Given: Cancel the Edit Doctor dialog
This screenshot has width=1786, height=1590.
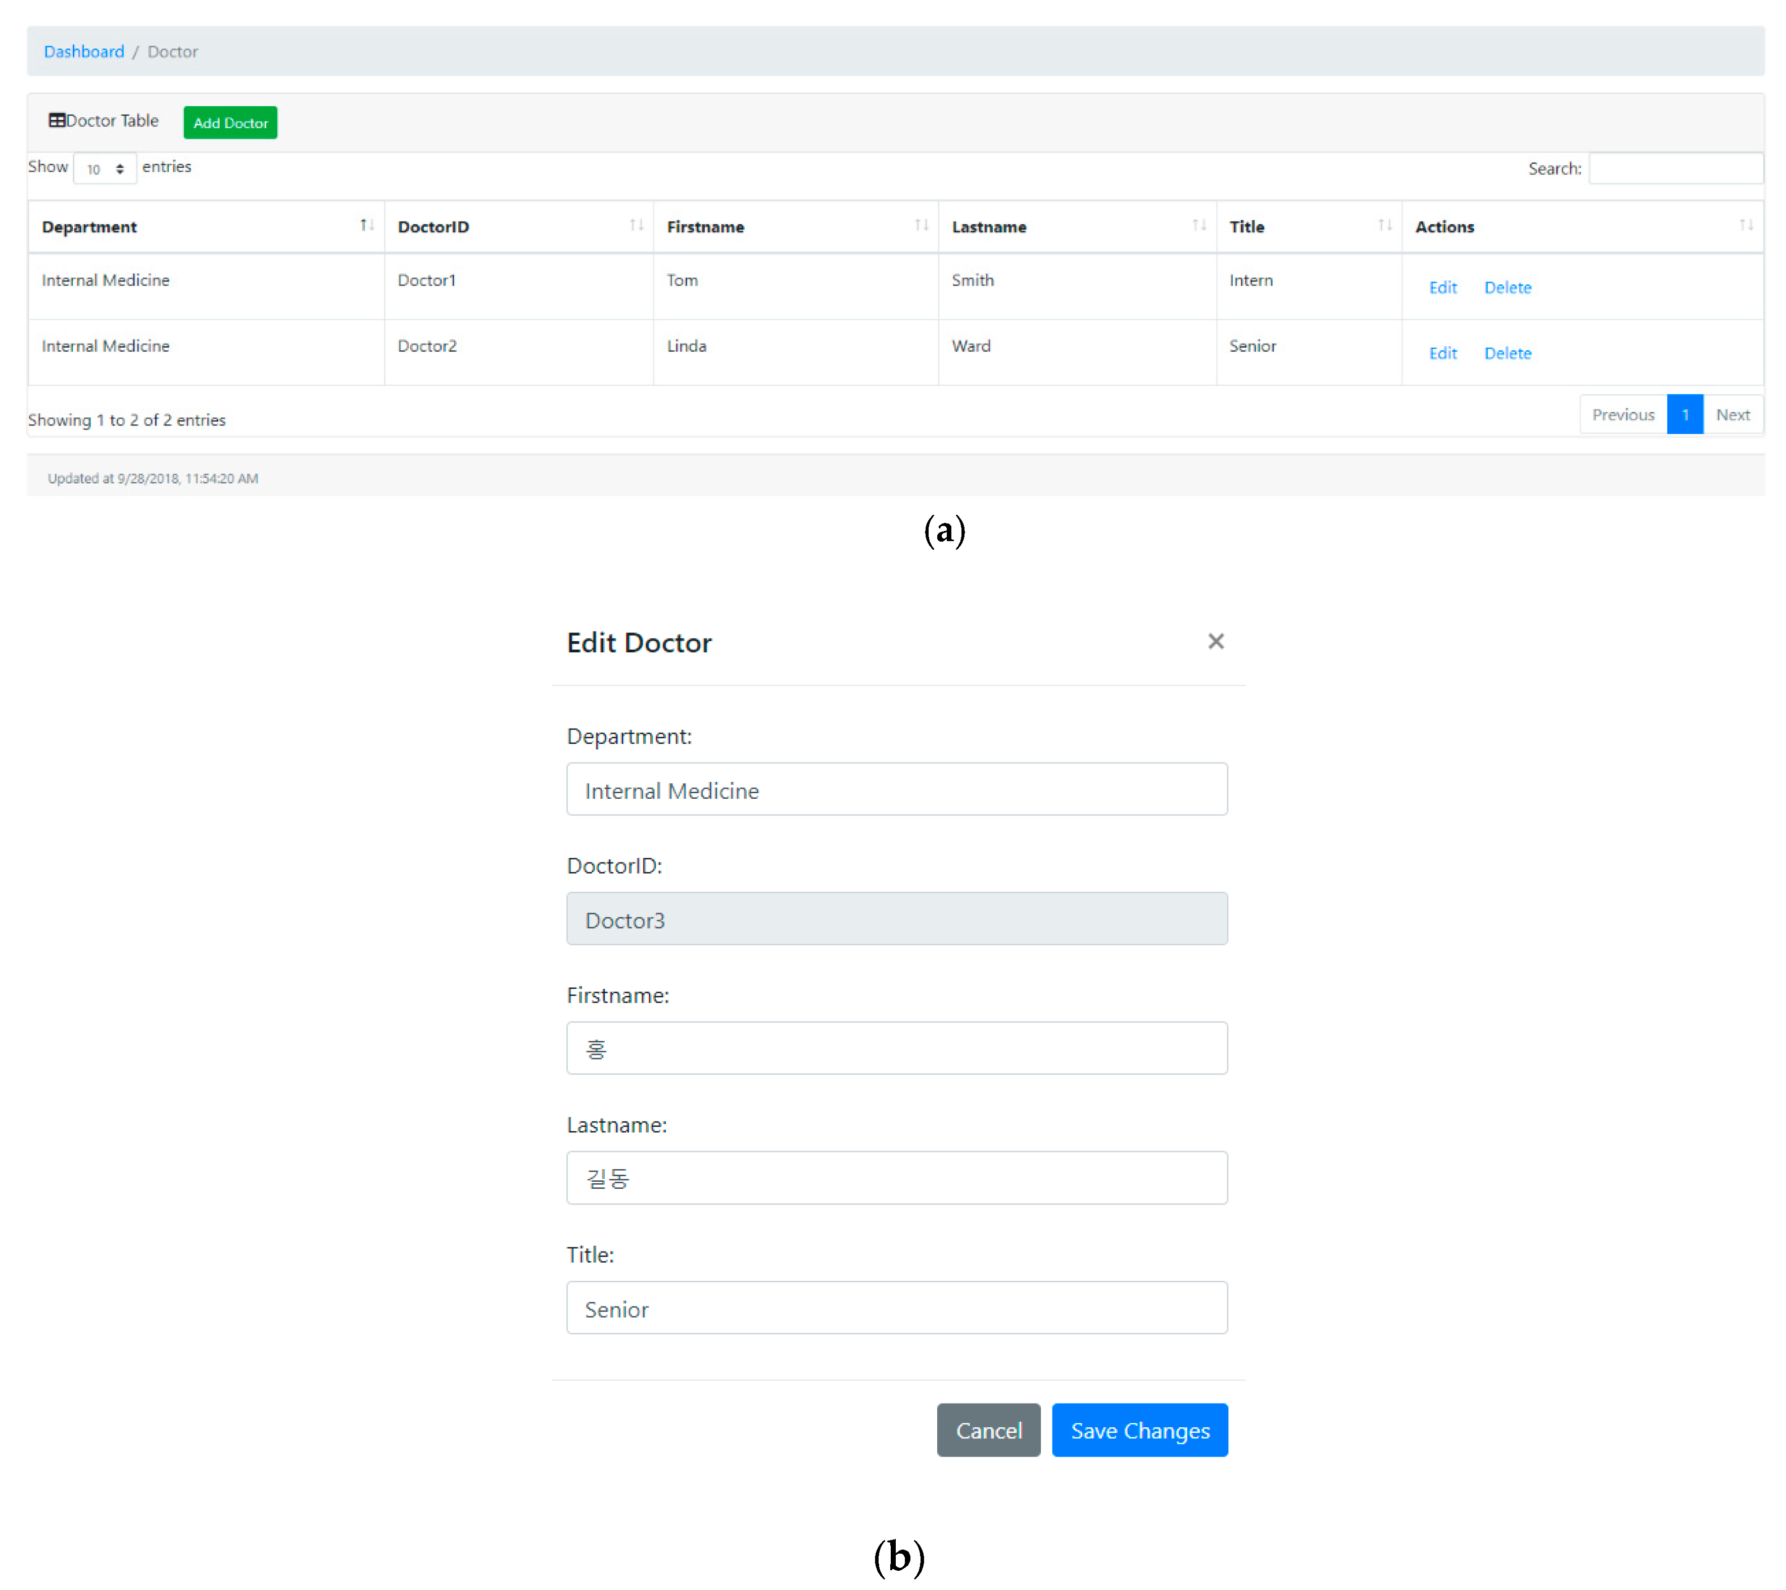Looking at the screenshot, I should click(988, 1431).
